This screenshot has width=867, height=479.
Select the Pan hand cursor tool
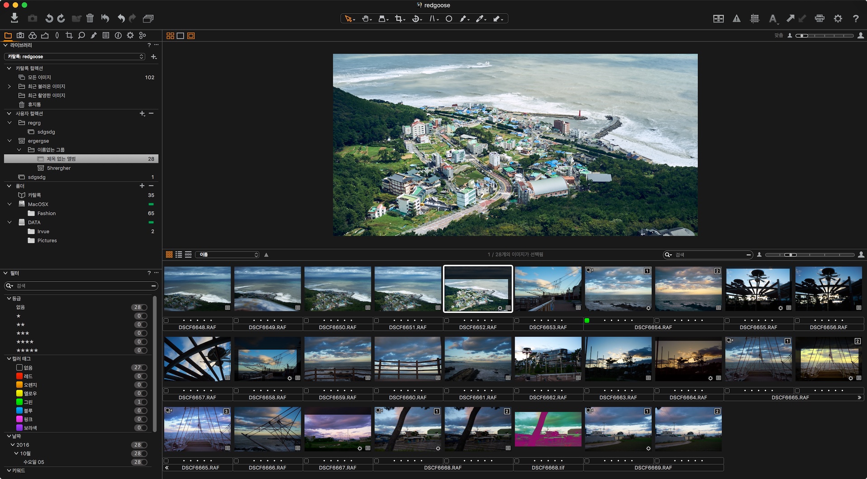point(366,19)
